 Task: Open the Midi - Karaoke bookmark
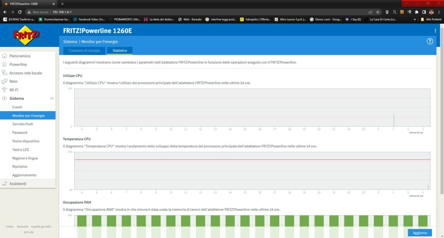tap(190, 19)
